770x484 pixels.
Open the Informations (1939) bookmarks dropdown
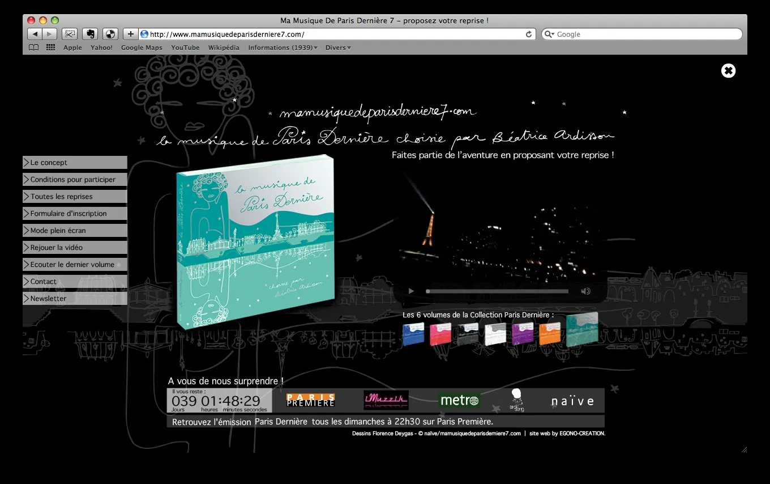pos(283,48)
